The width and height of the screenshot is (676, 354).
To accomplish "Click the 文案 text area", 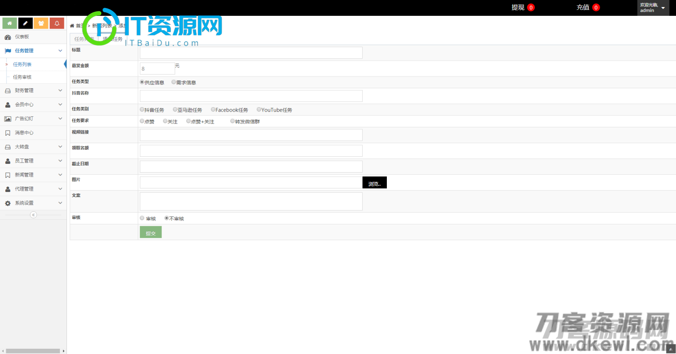I will pos(251,202).
